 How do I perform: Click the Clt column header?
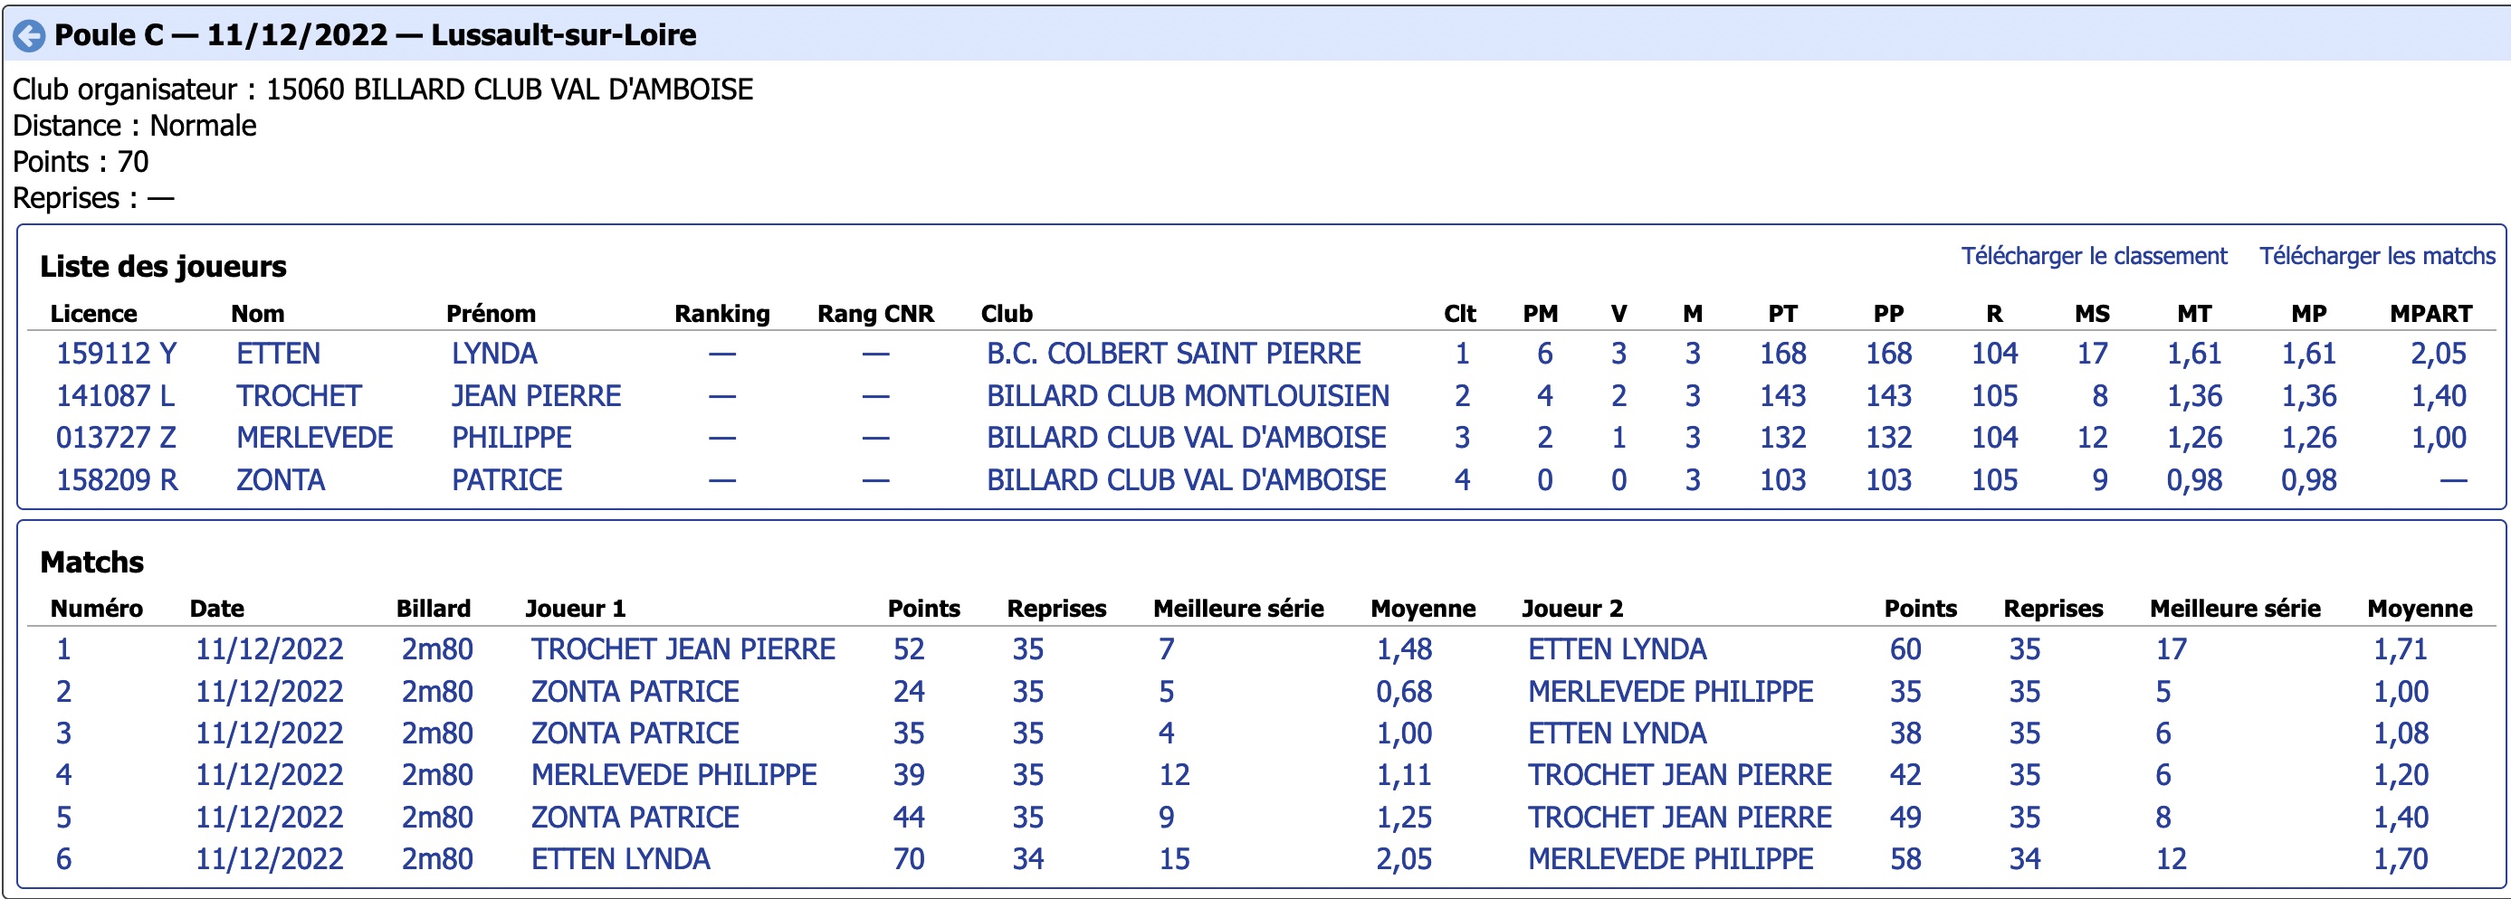pos(1459,314)
